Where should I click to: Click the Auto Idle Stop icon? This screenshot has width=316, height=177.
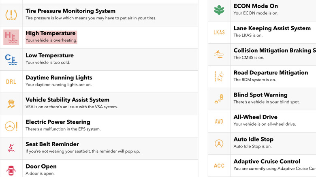(219, 143)
